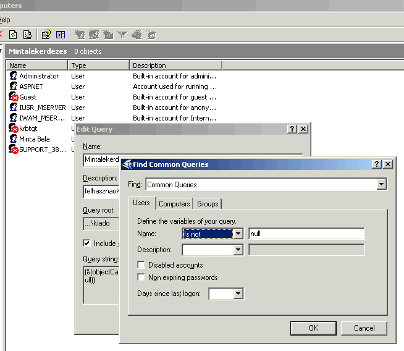This screenshot has height=351, width=404.
Task: Click the greyed new user toolbar icon
Action: pyautogui.click(x=80, y=35)
